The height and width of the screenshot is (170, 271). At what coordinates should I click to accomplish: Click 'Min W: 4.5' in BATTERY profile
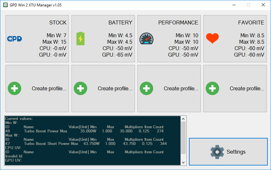[x=120, y=35]
